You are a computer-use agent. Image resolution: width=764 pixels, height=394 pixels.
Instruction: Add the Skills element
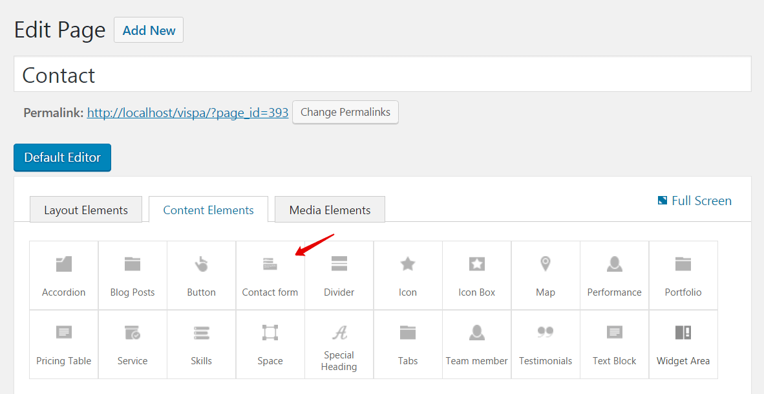(x=201, y=344)
